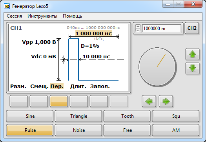Open the Сессия menu

coord(14,16)
